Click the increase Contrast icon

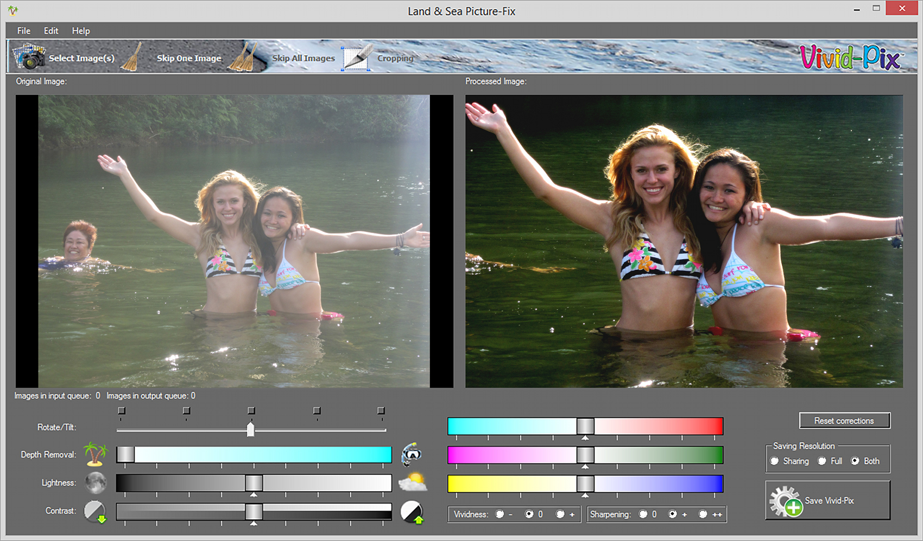point(412,512)
